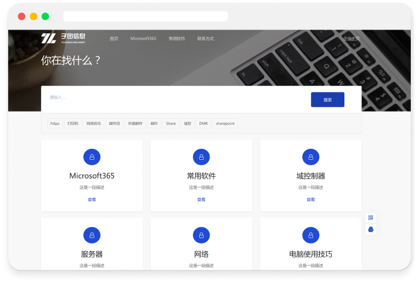Click the 域控制器 card title
419x283 pixels.
click(x=310, y=176)
